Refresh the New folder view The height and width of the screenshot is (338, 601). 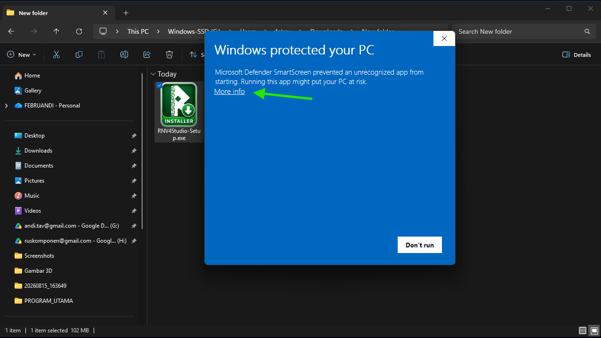click(x=79, y=31)
